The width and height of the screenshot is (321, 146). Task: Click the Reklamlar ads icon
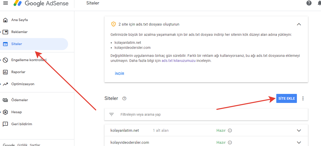tap(5, 32)
